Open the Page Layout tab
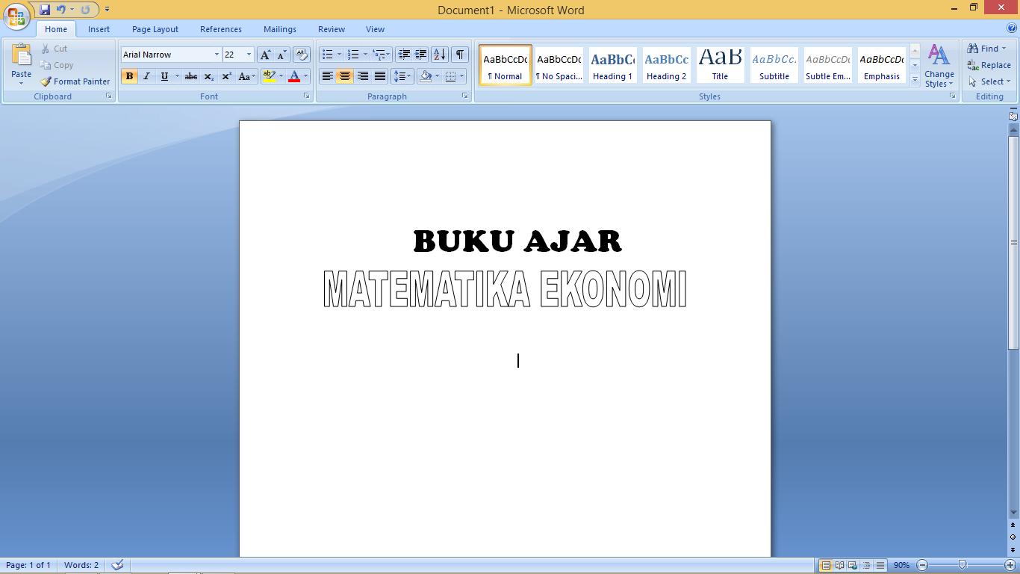The width and height of the screenshot is (1020, 574). pyautogui.click(x=155, y=29)
